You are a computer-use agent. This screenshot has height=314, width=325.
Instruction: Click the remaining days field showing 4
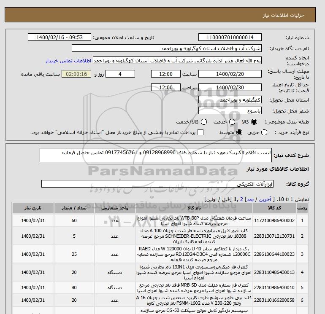click(120, 74)
